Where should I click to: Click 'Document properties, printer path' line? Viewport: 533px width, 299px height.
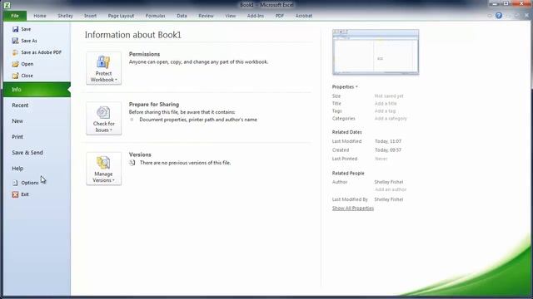click(198, 120)
